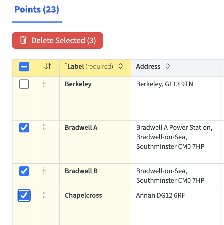
Task: Click the Berkeley label cell
Action: pyautogui.click(x=78, y=84)
